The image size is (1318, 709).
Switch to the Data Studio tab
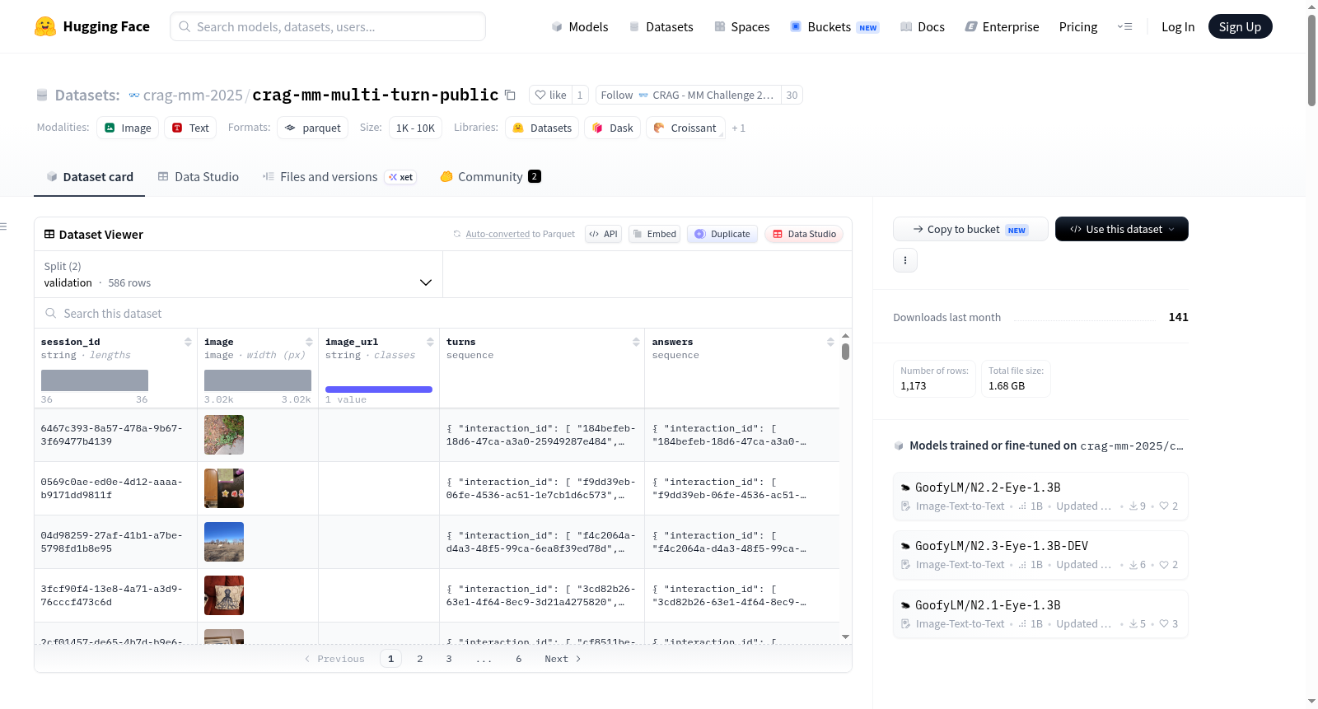[199, 177]
